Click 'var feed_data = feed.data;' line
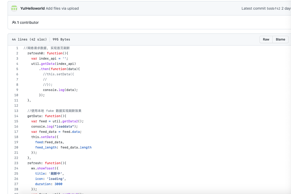Screen dimensions: 291x194 tap(56, 132)
